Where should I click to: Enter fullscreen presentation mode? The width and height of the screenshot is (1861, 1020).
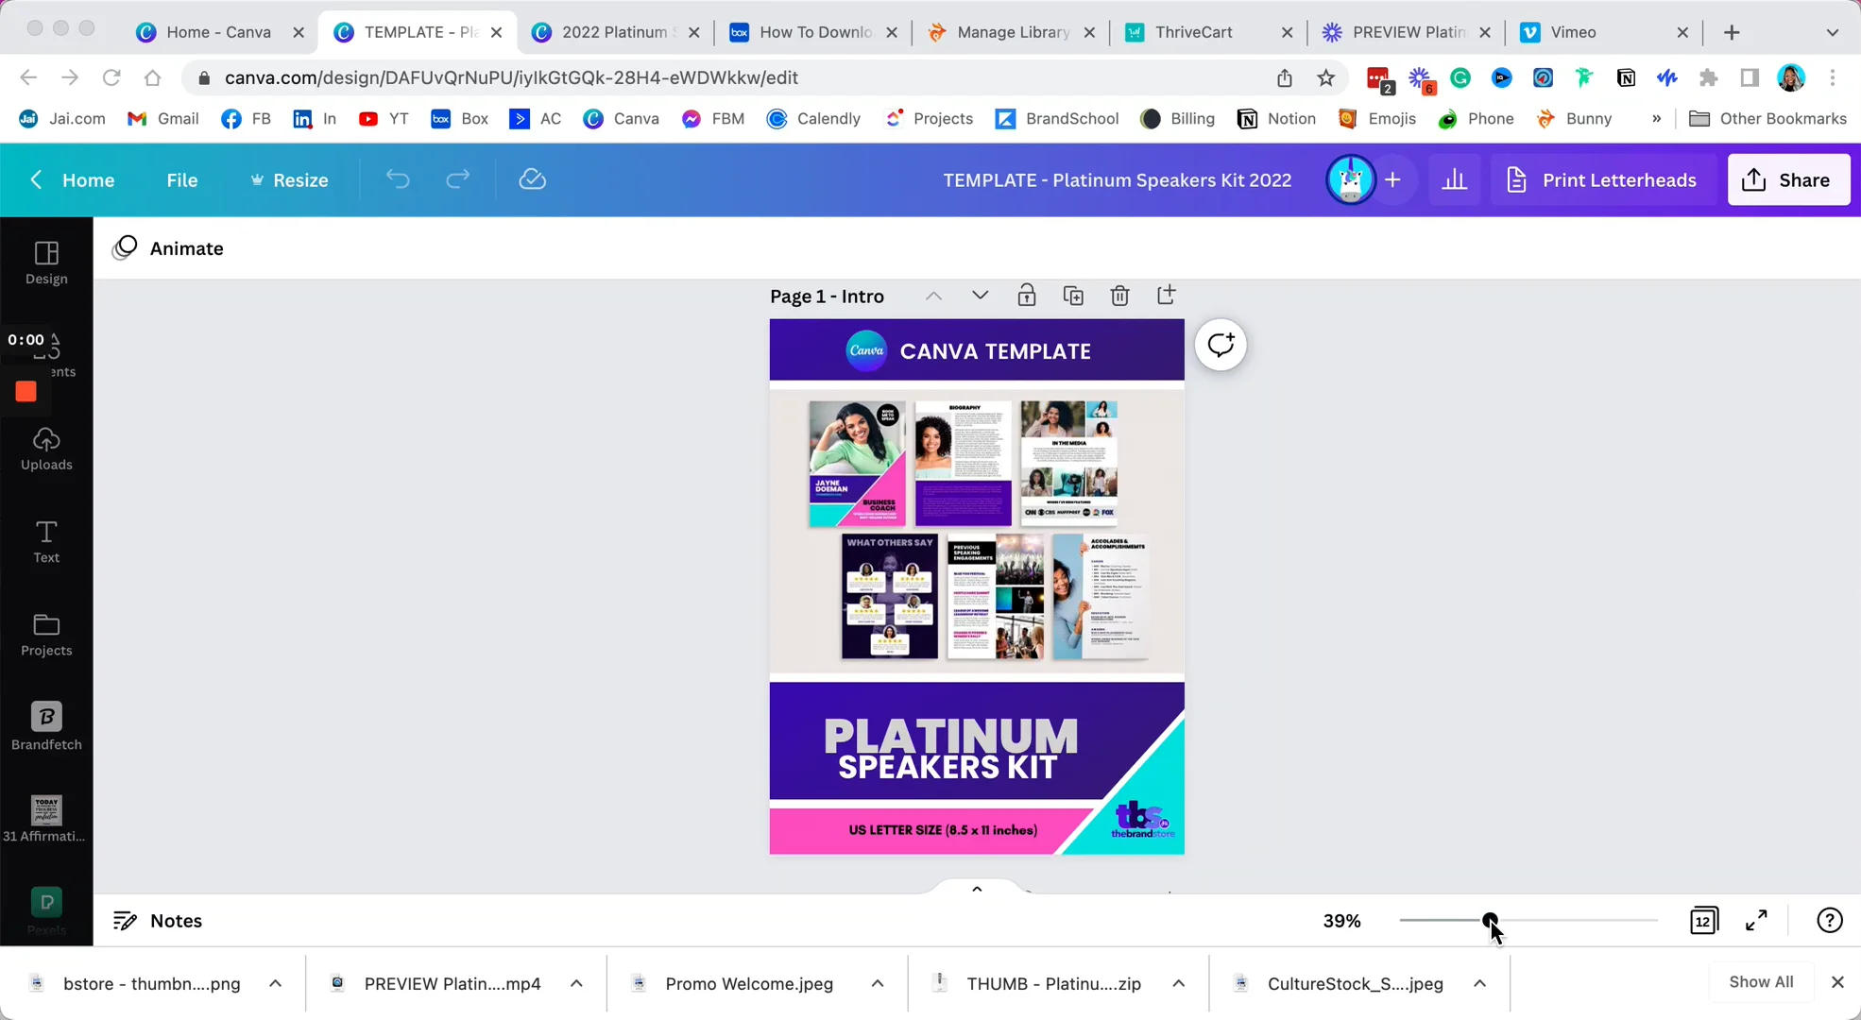click(1756, 920)
